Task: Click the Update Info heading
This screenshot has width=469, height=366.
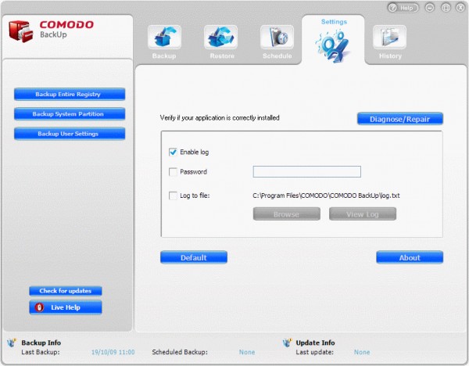Action: pyautogui.click(x=315, y=343)
